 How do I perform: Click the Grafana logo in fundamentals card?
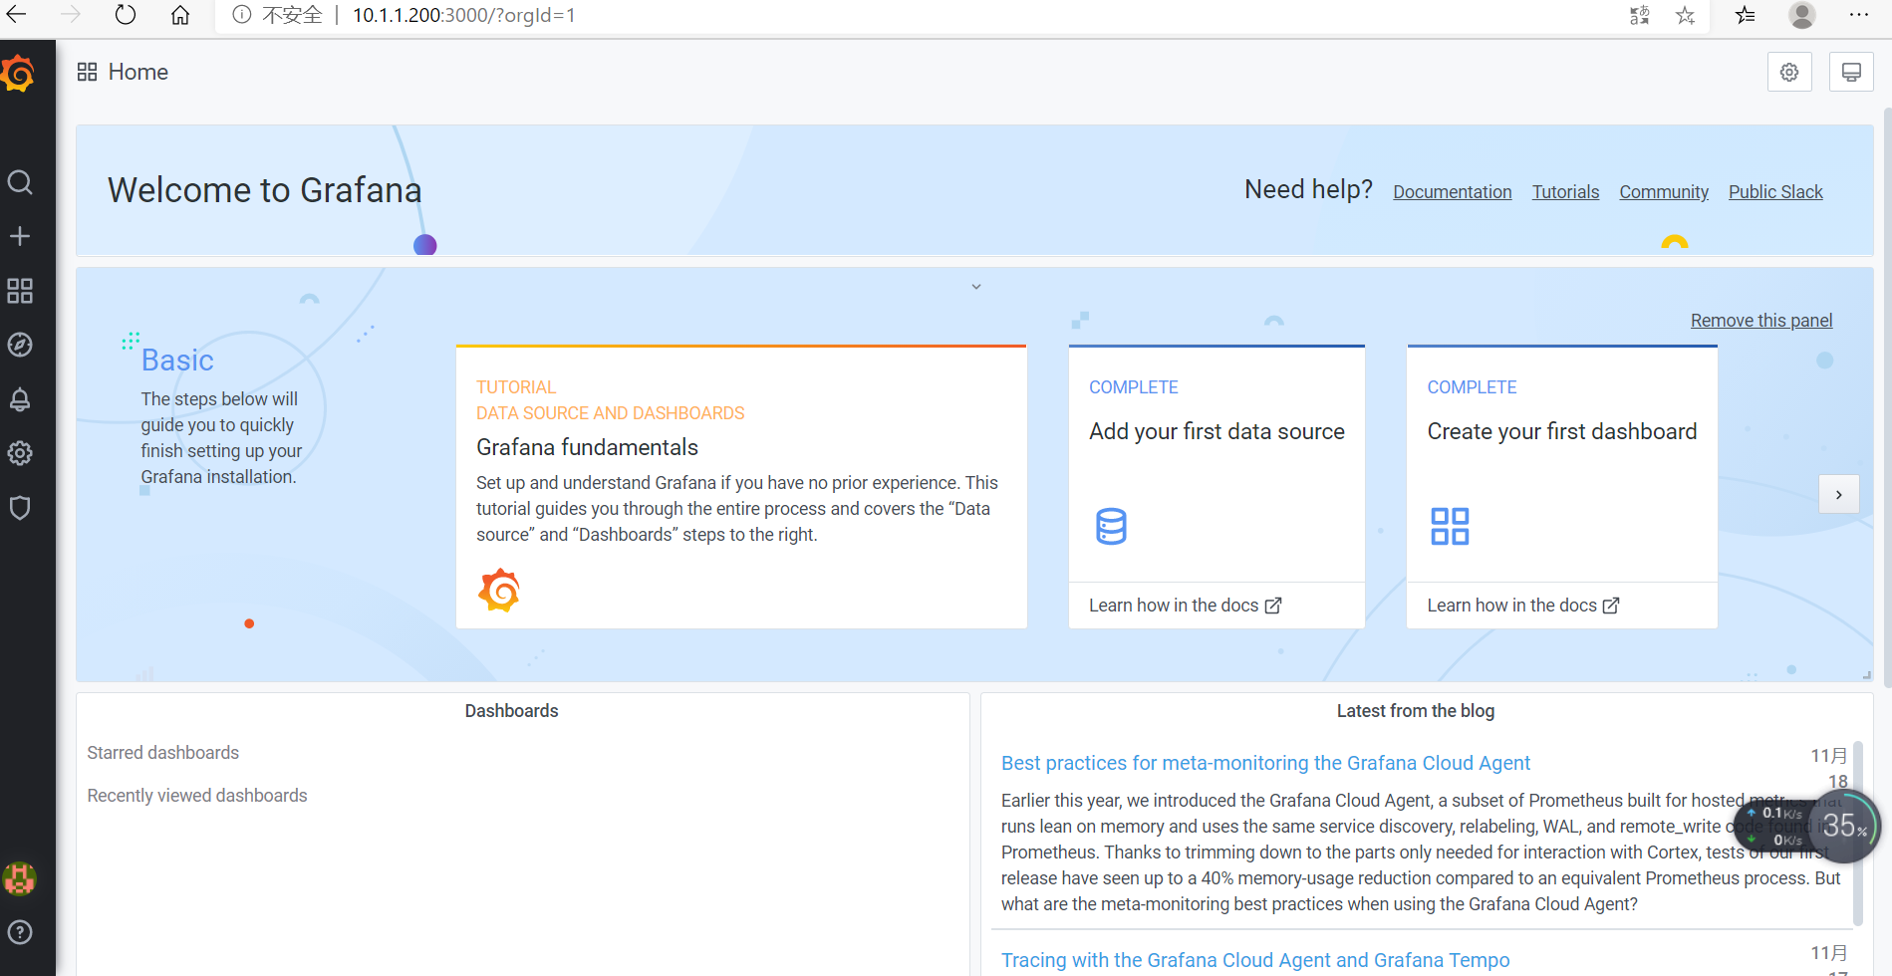point(499,591)
